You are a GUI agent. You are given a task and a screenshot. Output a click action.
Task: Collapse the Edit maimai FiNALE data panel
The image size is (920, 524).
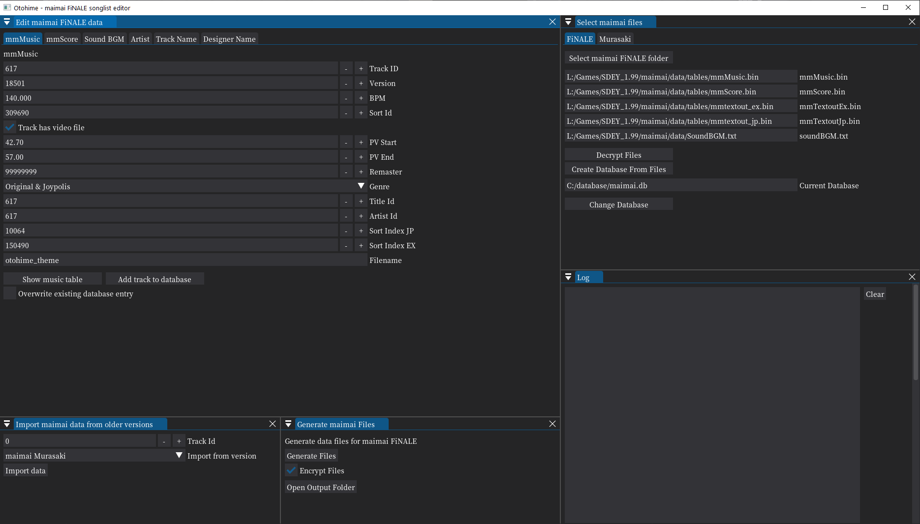7,22
